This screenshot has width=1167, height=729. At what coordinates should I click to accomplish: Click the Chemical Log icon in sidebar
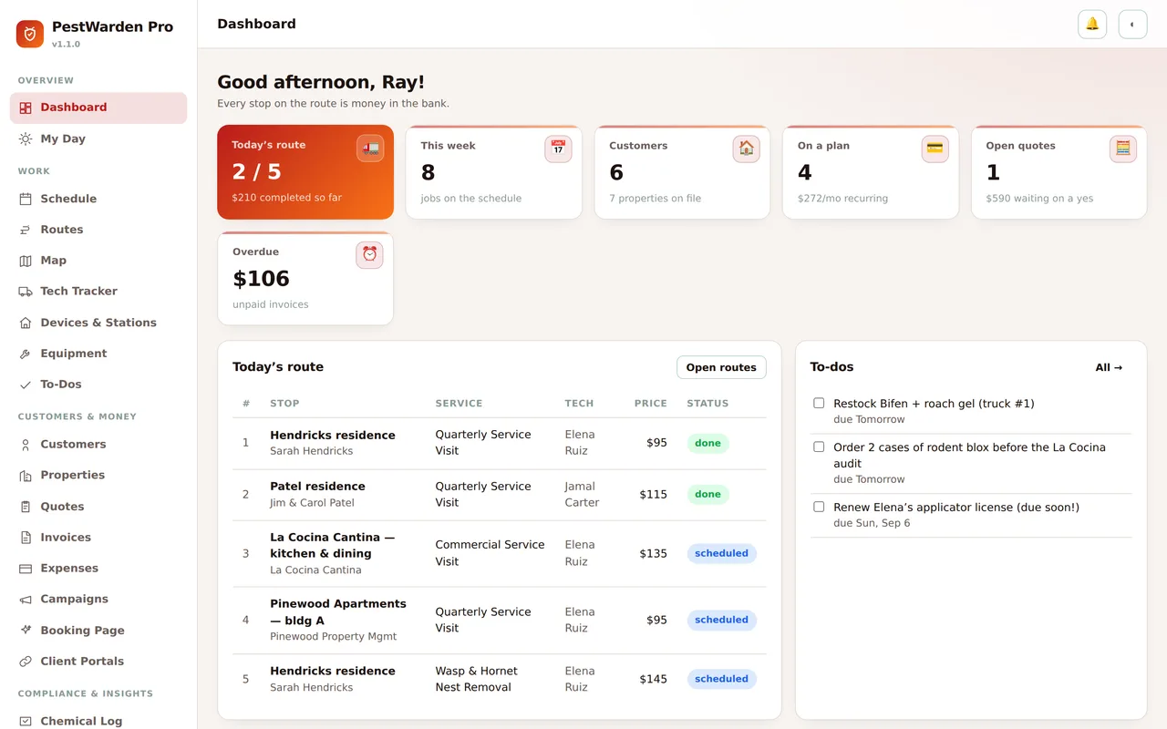coord(26,721)
